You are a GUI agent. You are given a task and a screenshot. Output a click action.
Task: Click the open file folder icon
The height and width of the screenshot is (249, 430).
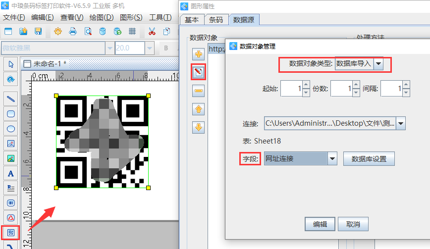tap(23, 32)
